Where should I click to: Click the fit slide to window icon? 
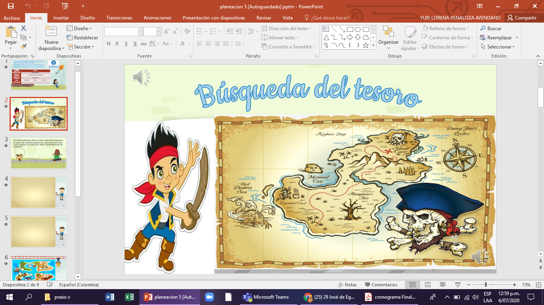point(538,285)
